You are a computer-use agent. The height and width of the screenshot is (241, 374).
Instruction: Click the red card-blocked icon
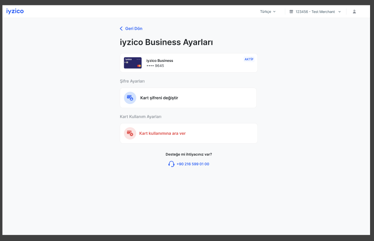[x=130, y=133]
